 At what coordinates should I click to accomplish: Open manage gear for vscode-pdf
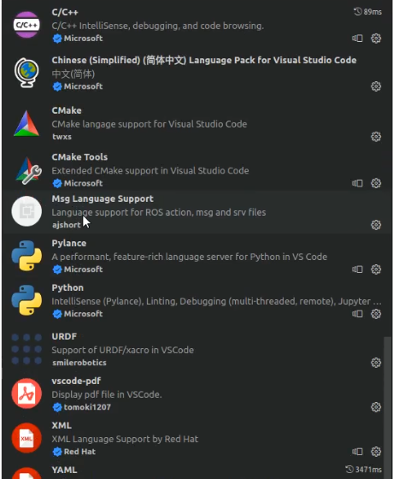tap(376, 407)
